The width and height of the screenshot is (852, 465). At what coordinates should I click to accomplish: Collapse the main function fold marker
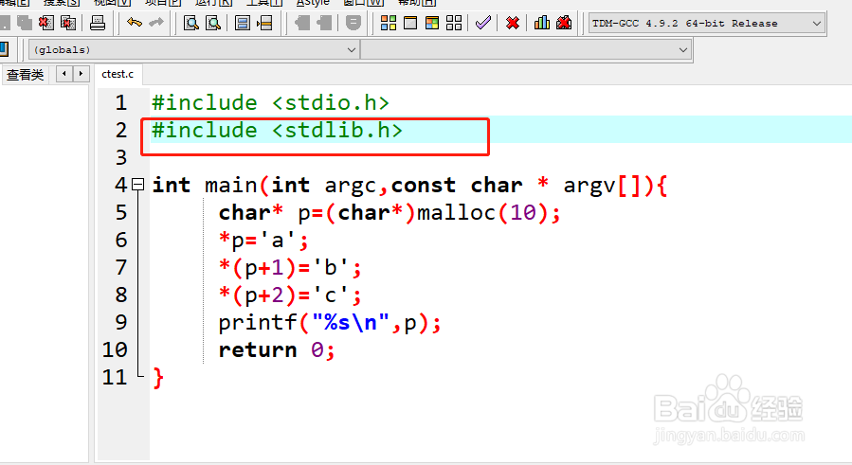(138, 185)
